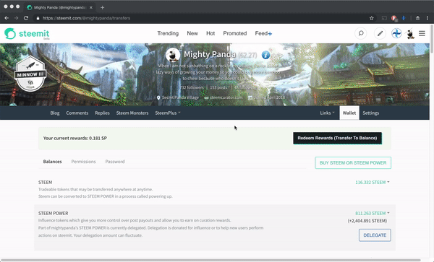Close the Mighty Panda browser tab
434x262 pixels.
click(x=91, y=7)
